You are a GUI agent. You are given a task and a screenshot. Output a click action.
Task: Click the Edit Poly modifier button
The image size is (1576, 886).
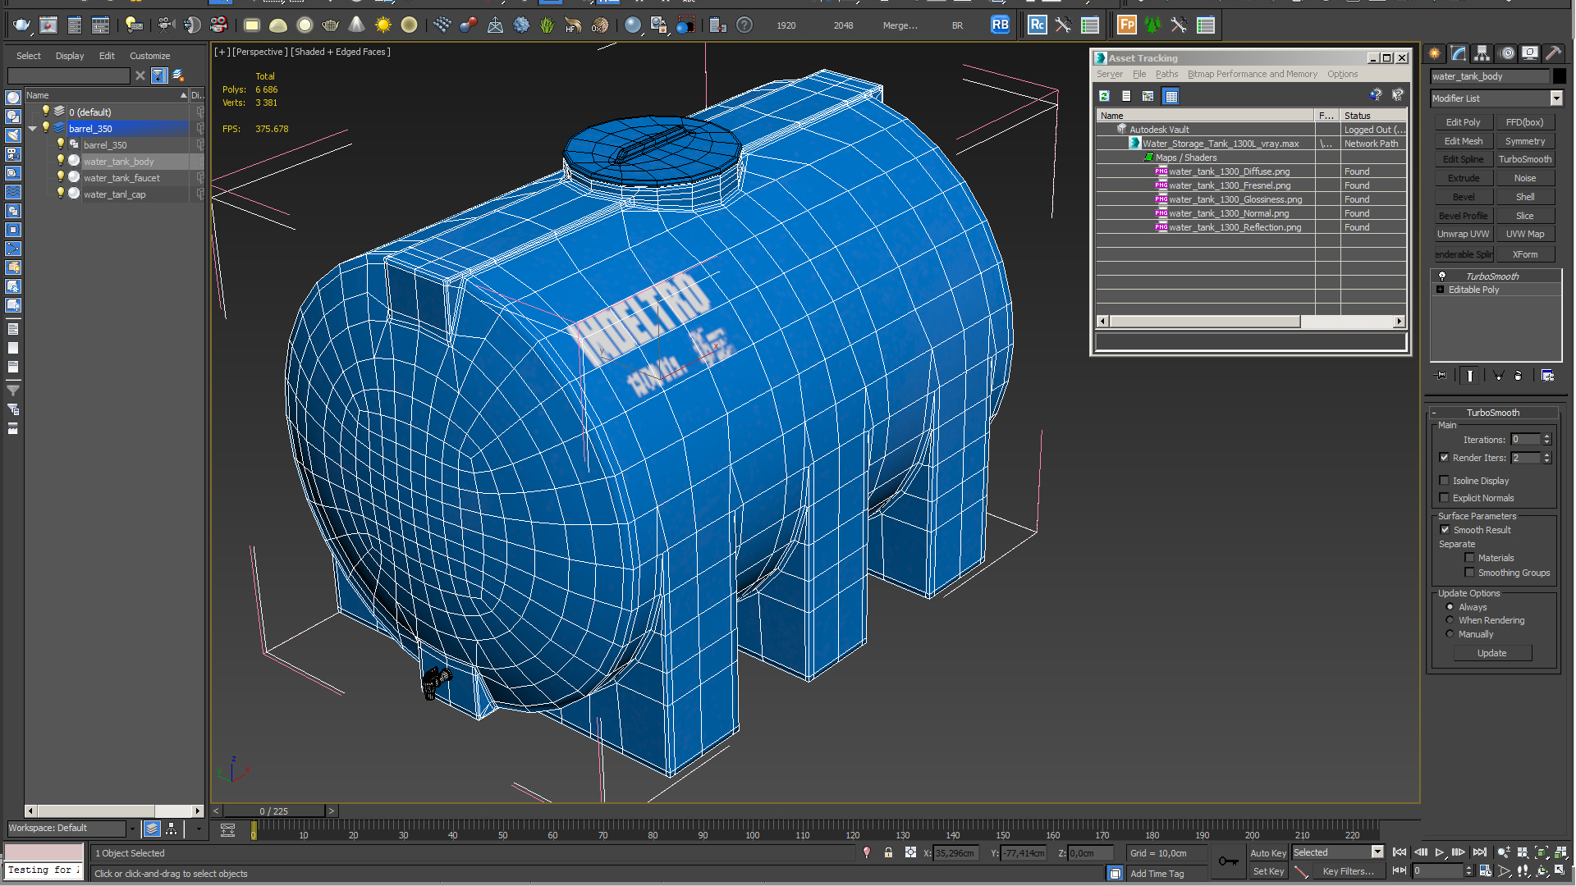click(x=1463, y=122)
